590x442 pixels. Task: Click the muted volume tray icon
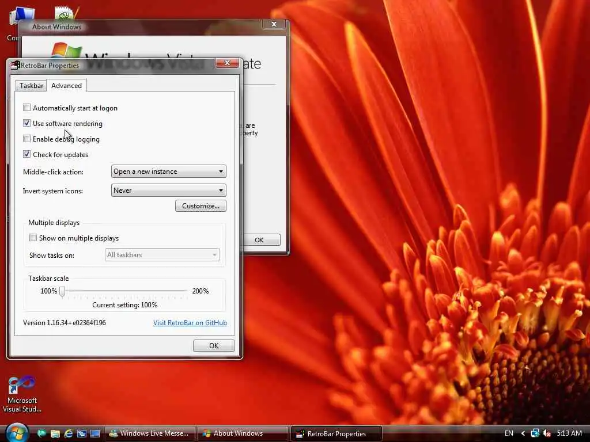coord(547,433)
